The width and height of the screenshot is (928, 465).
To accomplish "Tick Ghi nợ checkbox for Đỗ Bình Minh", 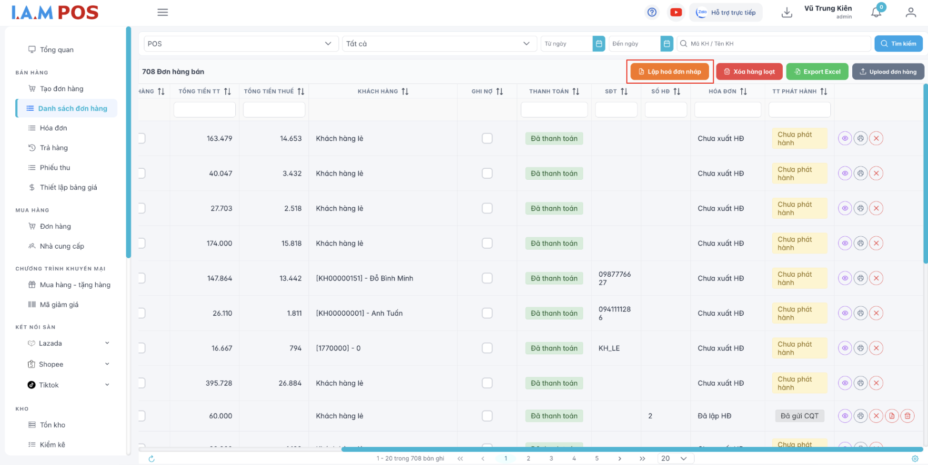I will [x=487, y=278].
